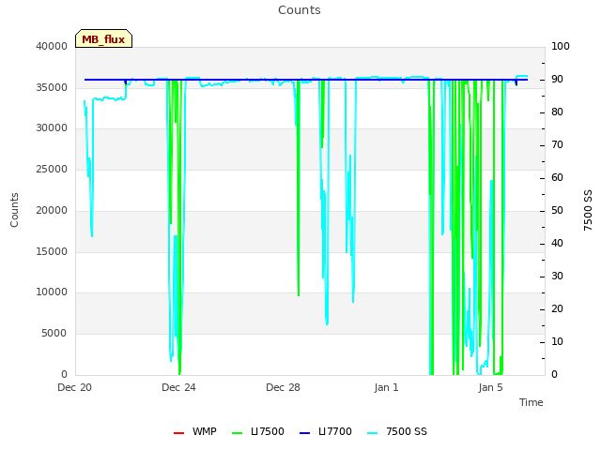This screenshot has height=450, width=601.
Task: Click the 5000 left axis tick label
Action: click(x=54, y=334)
